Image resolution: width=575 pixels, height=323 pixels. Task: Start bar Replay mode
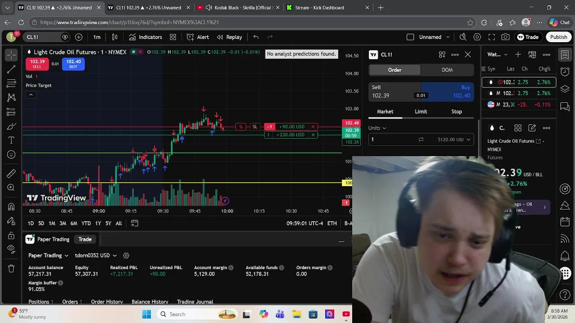[229, 37]
